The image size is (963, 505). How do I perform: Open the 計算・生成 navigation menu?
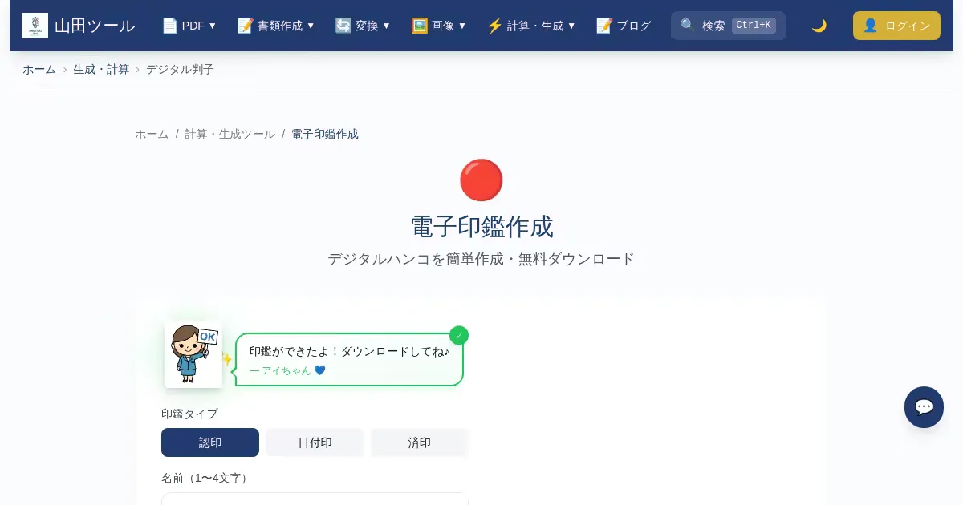click(x=531, y=26)
